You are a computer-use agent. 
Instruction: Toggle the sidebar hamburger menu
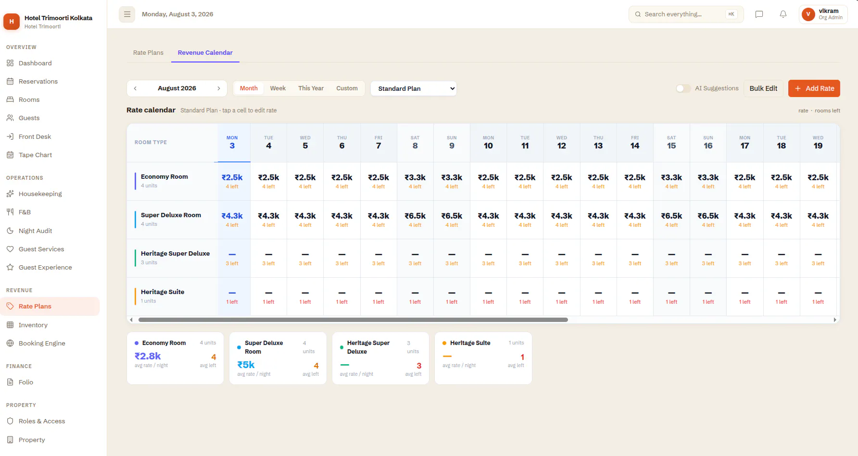click(x=127, y=14)
